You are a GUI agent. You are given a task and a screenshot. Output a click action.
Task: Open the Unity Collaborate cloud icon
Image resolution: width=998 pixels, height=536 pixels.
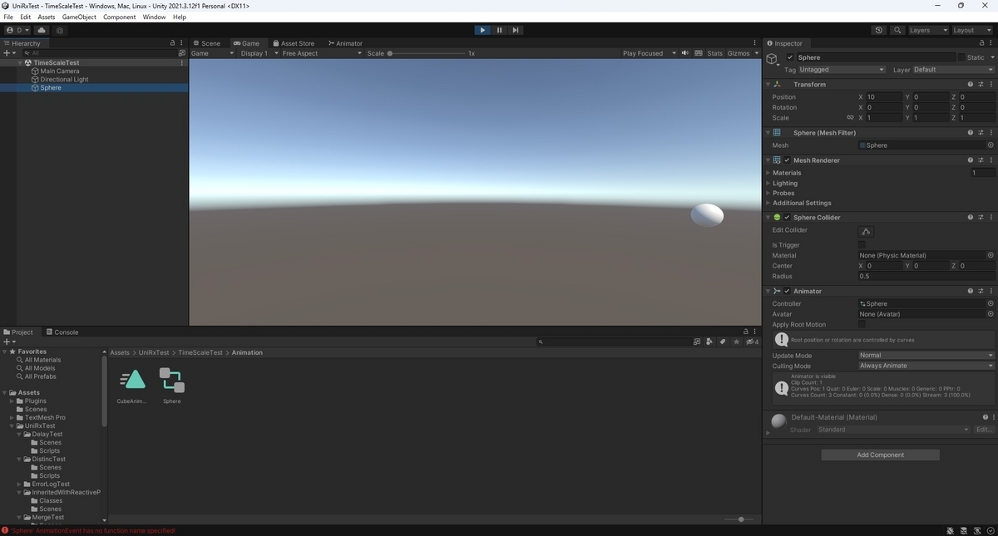(x=42, y=30)
